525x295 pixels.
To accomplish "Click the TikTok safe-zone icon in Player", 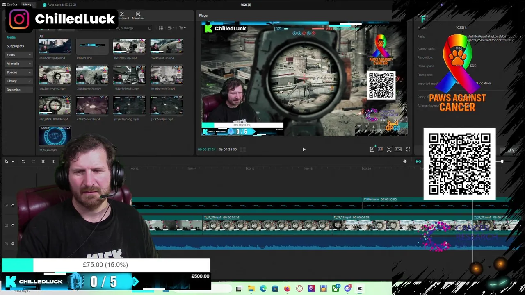I will click(x=372, y=150).
